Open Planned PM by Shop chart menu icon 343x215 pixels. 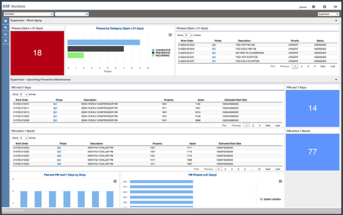coord(115,181)
